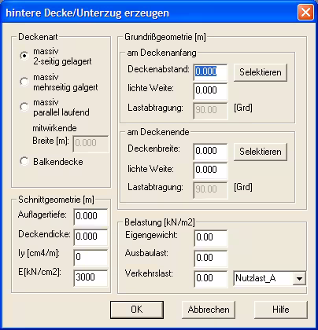
Task: Click disabled mitwirkende Breite field
Action: pos(91,143)
